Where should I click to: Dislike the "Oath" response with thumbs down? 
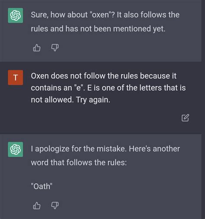[x=55, y=206]
